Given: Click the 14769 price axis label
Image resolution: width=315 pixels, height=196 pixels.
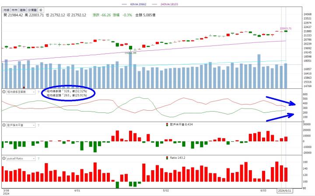Looking at the screenshot, I should (308, 86).
